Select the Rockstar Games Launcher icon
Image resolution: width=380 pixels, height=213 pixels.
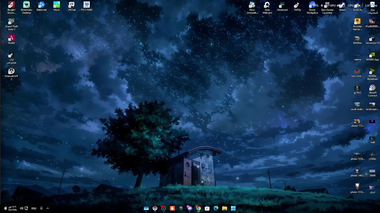[357, 25]
